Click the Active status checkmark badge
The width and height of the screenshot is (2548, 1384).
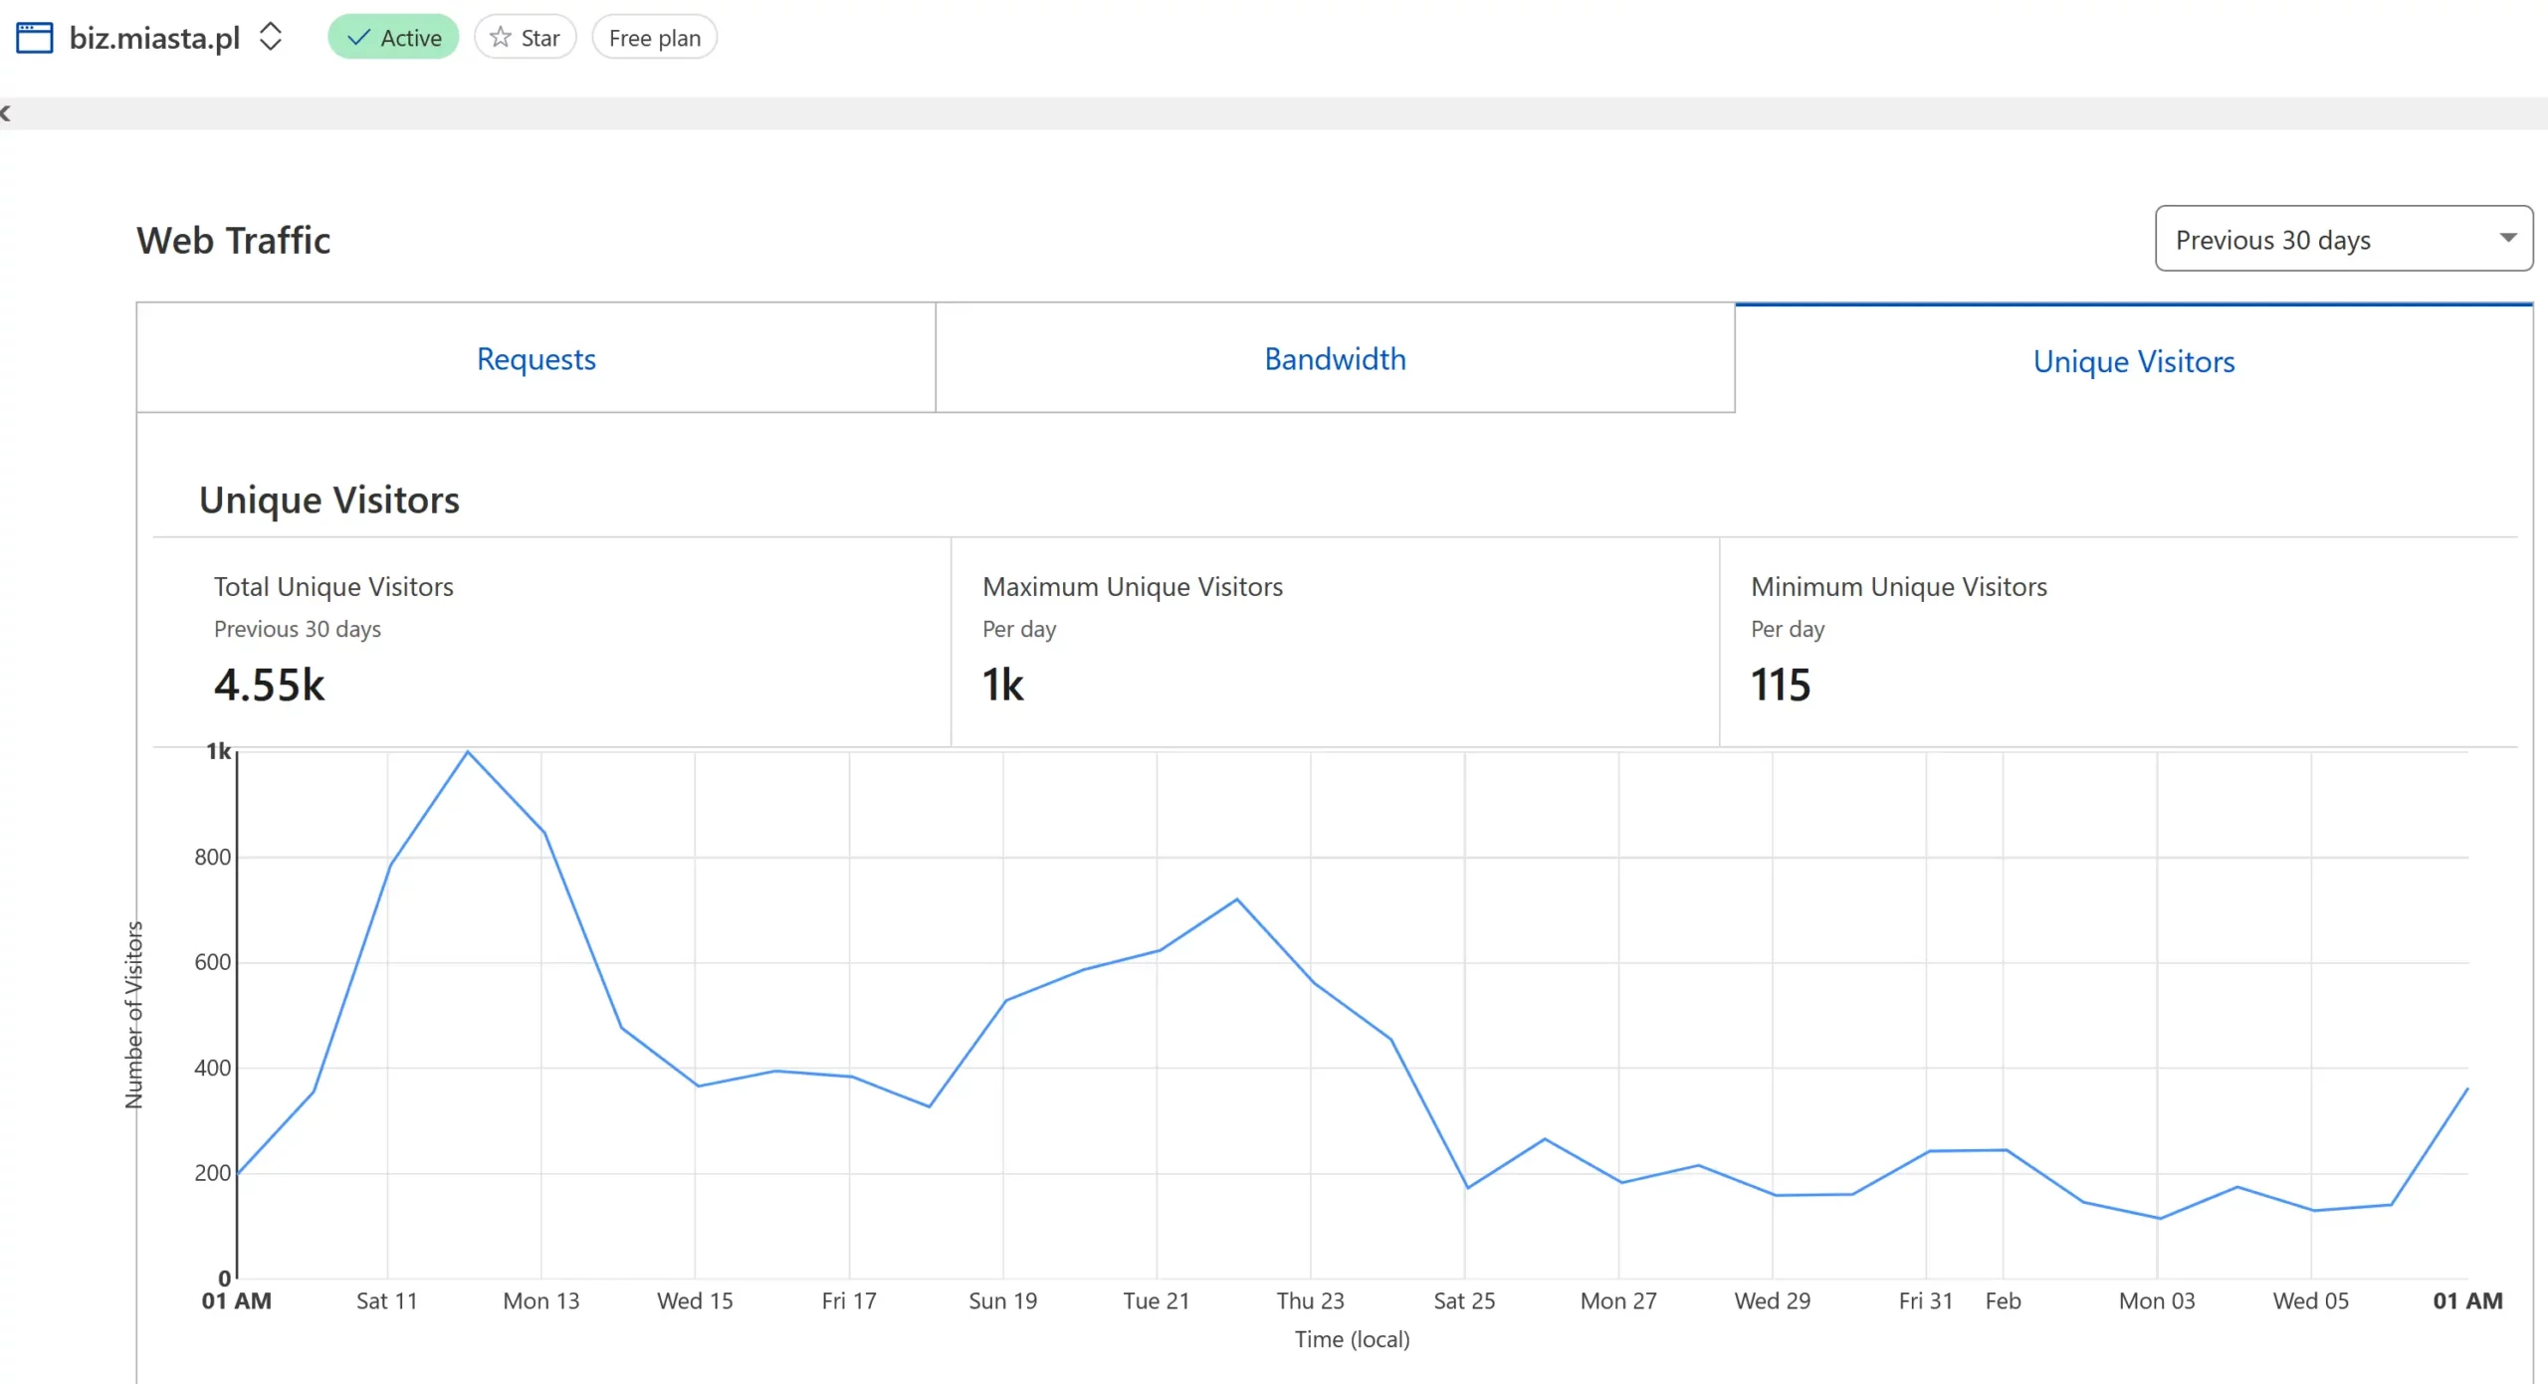coord(393,38)
